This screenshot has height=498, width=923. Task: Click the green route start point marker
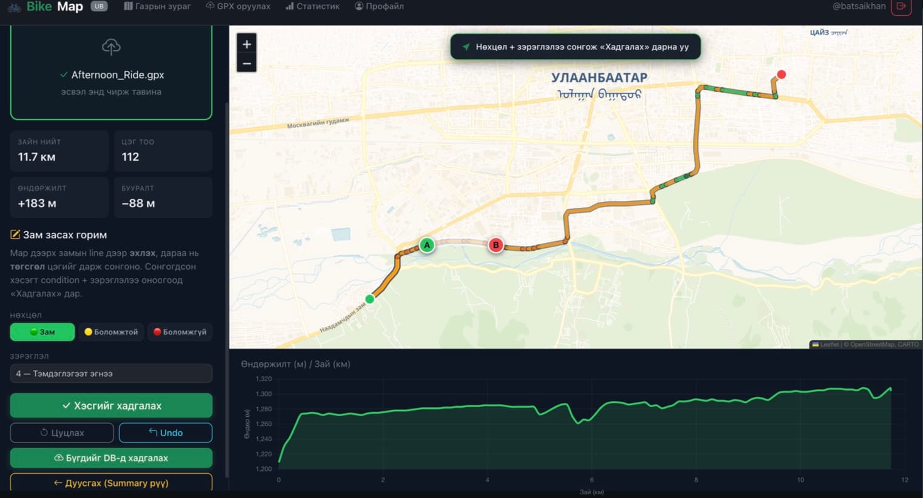tap(370, 299)
